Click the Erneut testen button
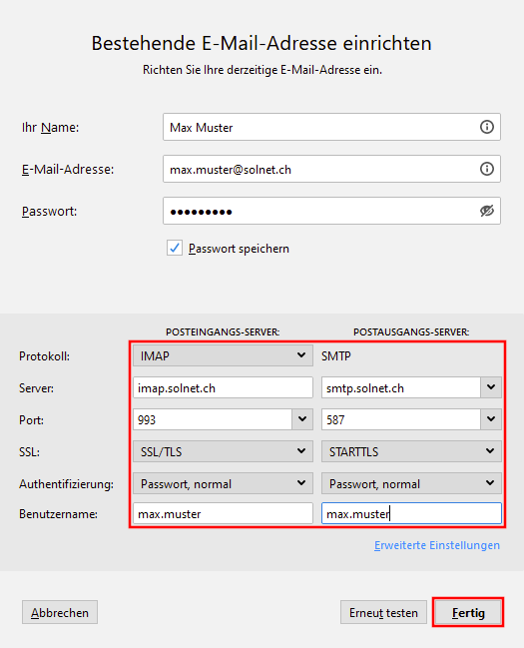Screen dimensions: 524x648 pyautogui.click(x=383, y=612)
